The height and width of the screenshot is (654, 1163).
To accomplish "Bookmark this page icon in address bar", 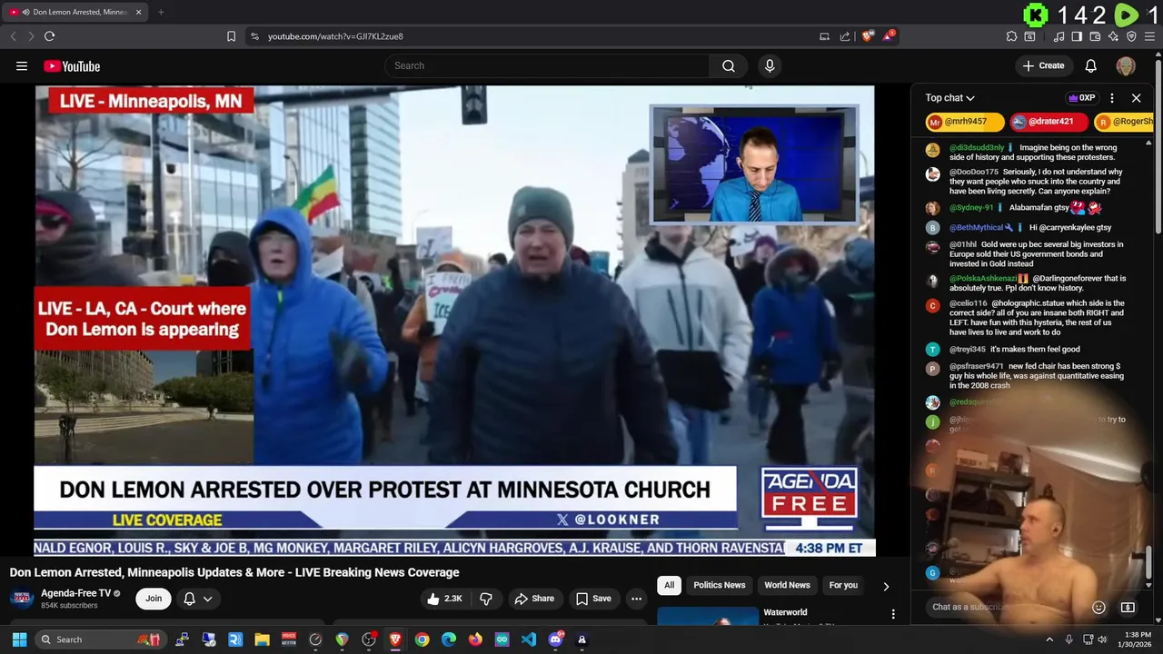I will 231,36.
